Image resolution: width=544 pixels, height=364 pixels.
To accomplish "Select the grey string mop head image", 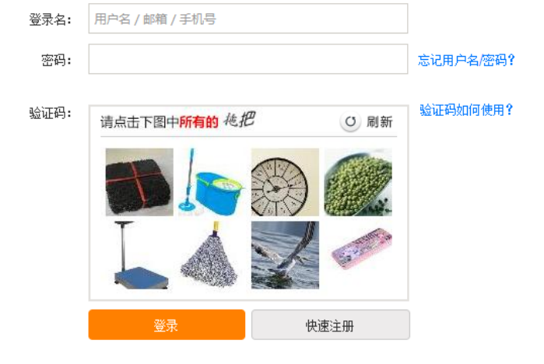I will click(212, 255).
